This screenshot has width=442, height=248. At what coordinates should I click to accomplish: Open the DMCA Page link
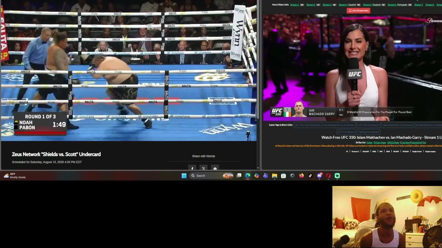point(393,143)
